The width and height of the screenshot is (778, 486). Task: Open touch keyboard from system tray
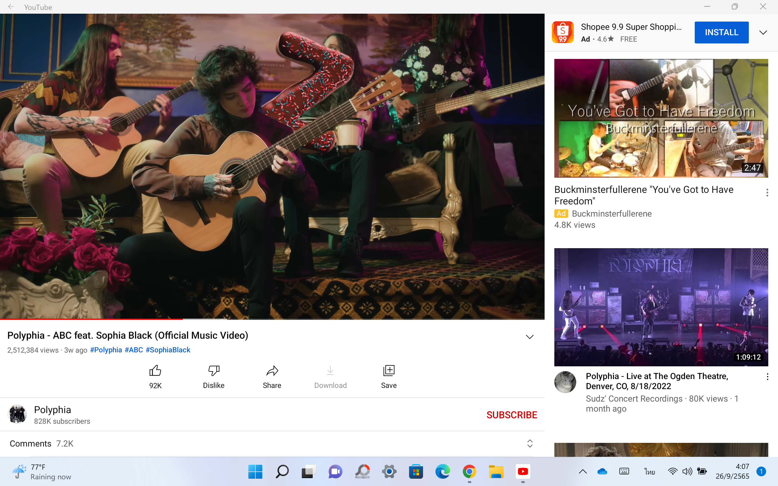(624, 471)
